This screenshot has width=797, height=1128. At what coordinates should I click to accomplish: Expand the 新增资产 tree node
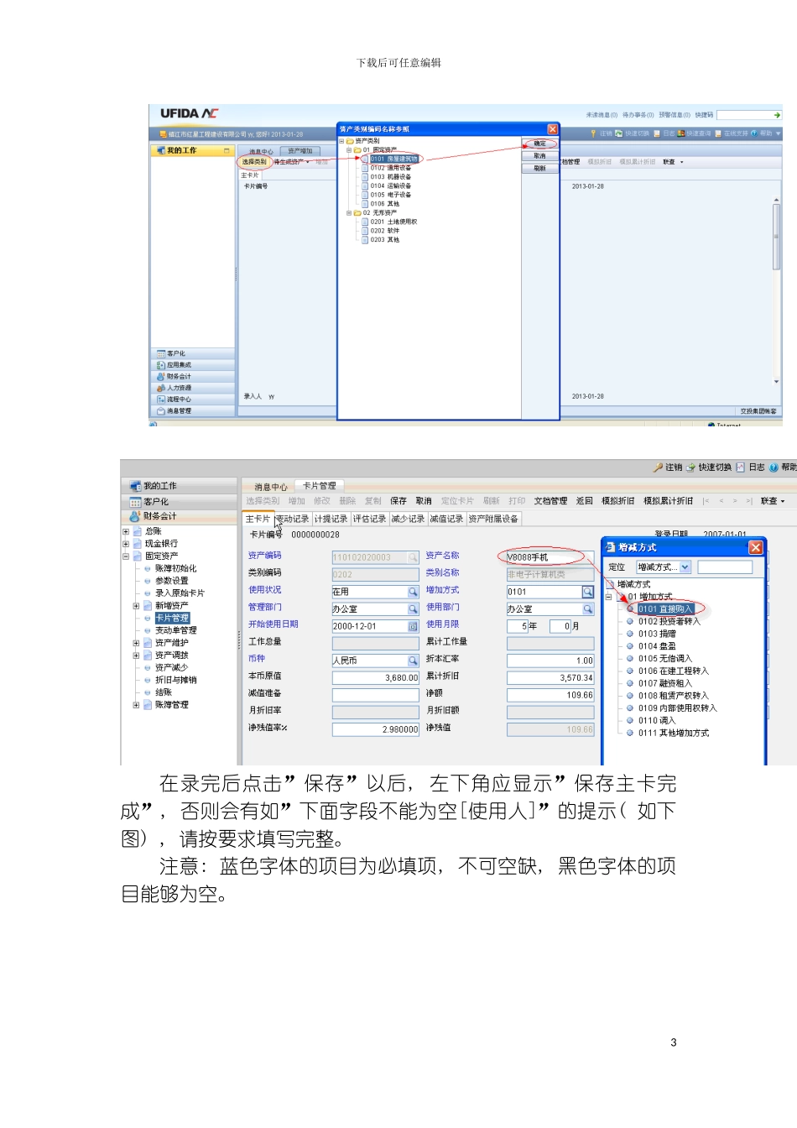(x=136, y=606)
